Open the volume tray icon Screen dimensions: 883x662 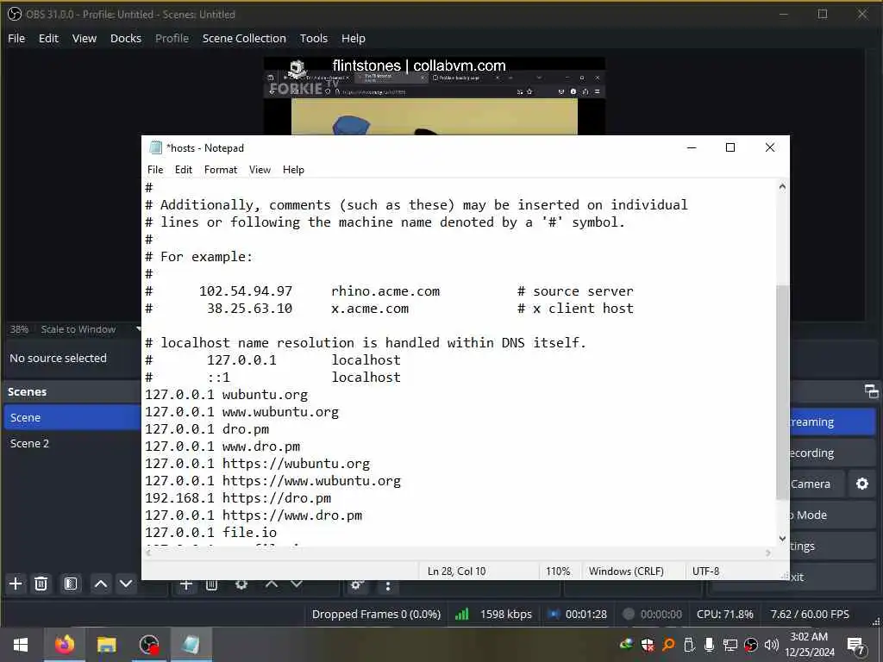[x=771, y=645]
